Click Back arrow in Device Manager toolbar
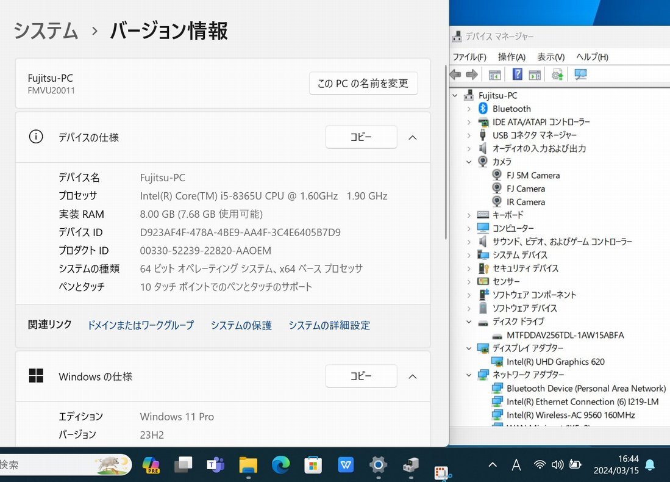This screenshot has width=670, height=482. pos(455,74)
